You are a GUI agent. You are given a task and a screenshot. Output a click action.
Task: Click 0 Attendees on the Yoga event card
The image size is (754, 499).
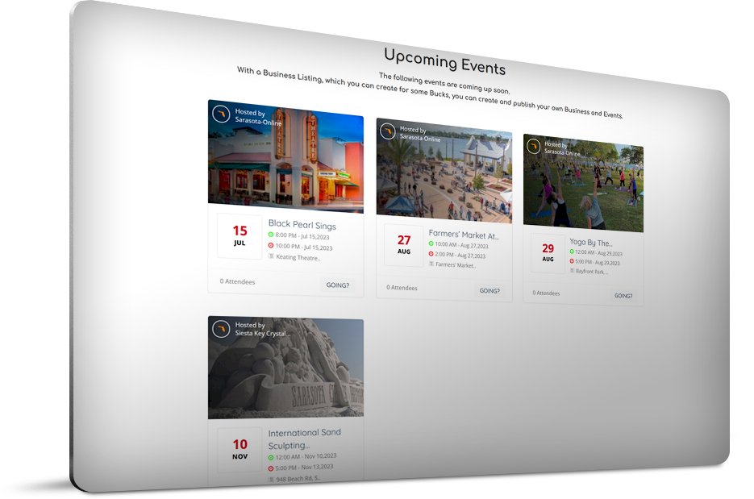pos(546,293)
